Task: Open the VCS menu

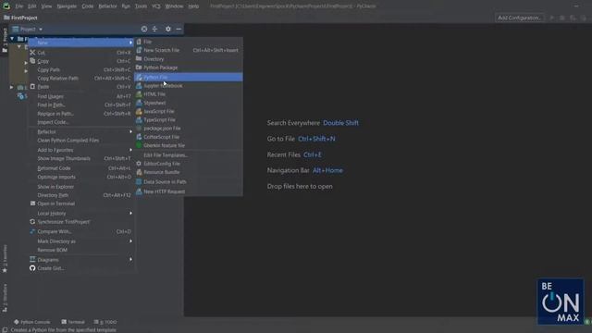Action: 156,6
